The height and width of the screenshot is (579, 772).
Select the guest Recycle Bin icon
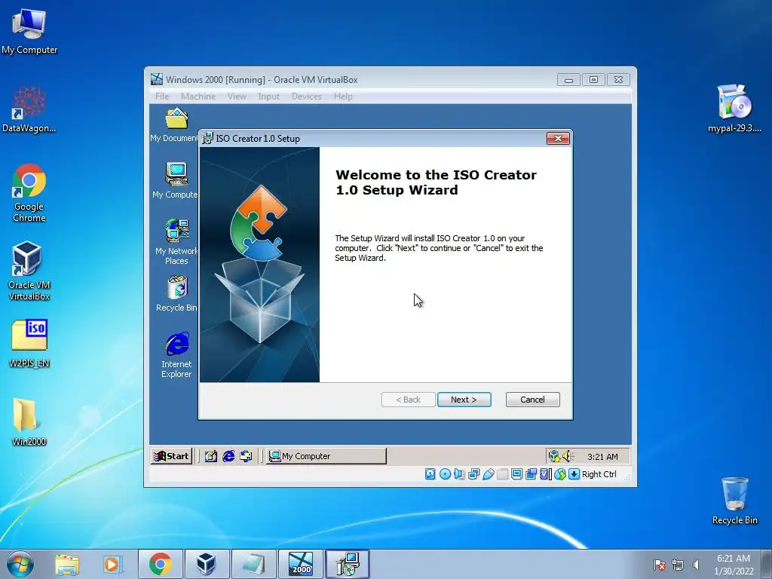tap(176, 293)
